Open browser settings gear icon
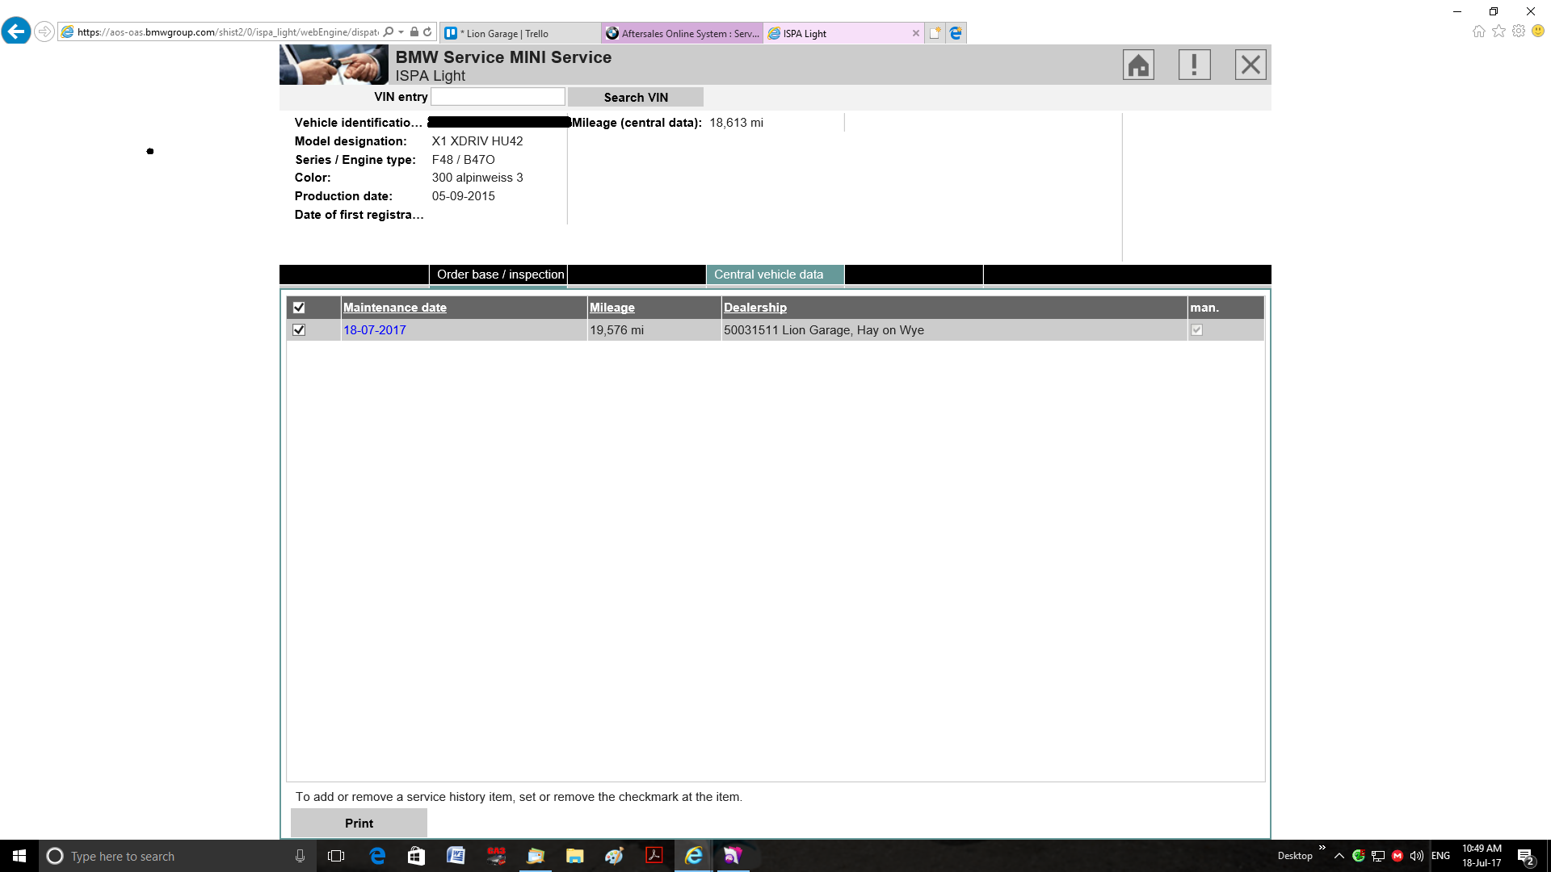Viewport: 1551px width, 872px height. [x=1519, y=31]
